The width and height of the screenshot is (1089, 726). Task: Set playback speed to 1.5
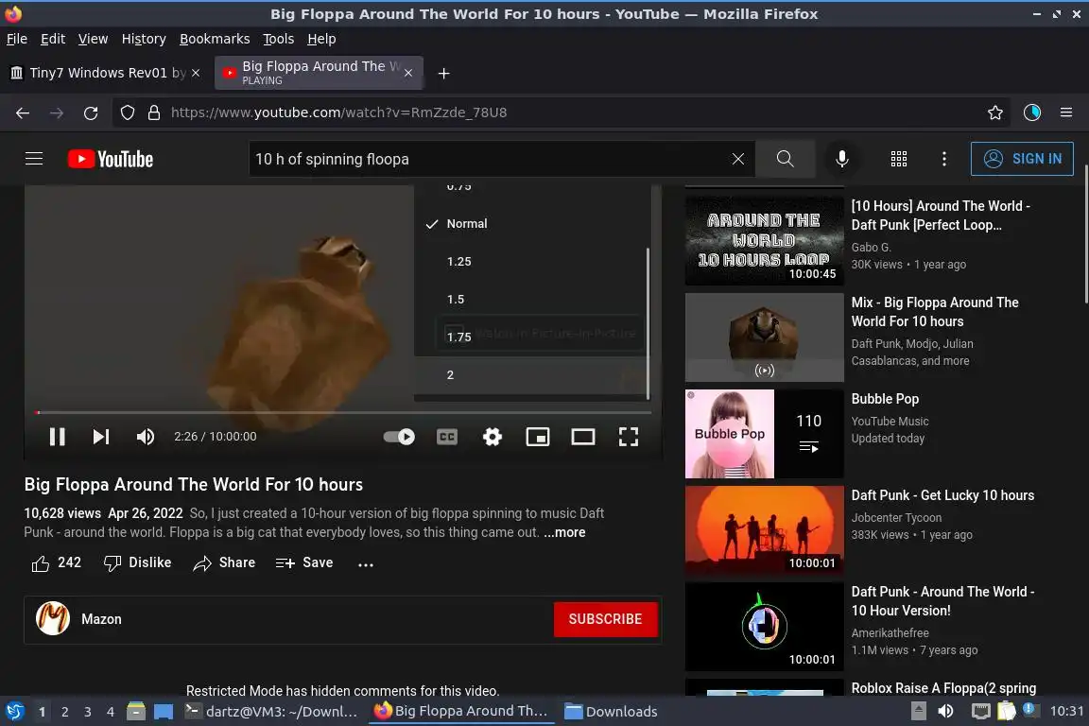click(530, 300)
